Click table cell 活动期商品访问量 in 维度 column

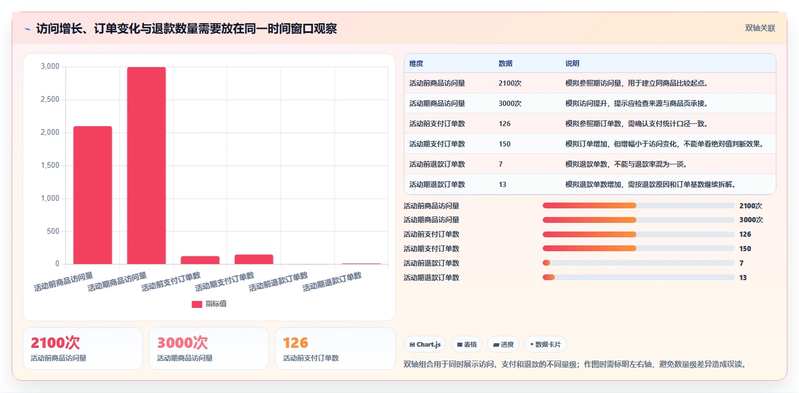click(x=437, y=104)
